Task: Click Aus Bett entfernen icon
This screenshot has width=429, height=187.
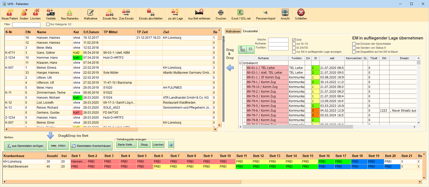Action: [199, 14]
